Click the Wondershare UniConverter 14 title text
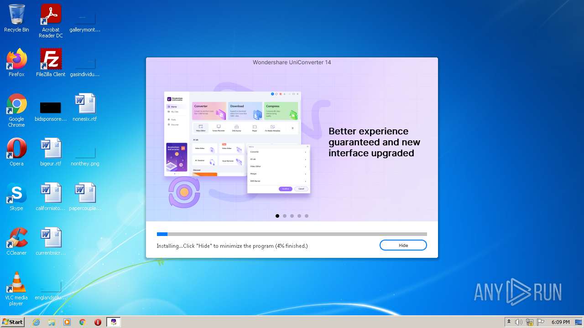Viewport: 584px width, 328px height. 292,62
